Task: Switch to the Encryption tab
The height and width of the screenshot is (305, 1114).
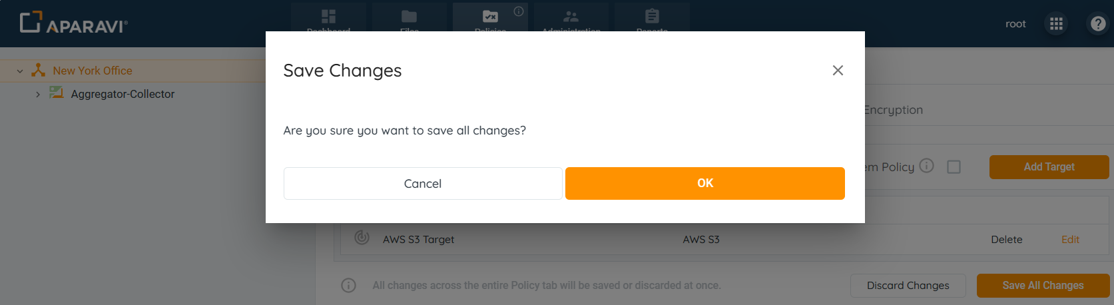Action: pyautogui.click(x=894, y=110)
